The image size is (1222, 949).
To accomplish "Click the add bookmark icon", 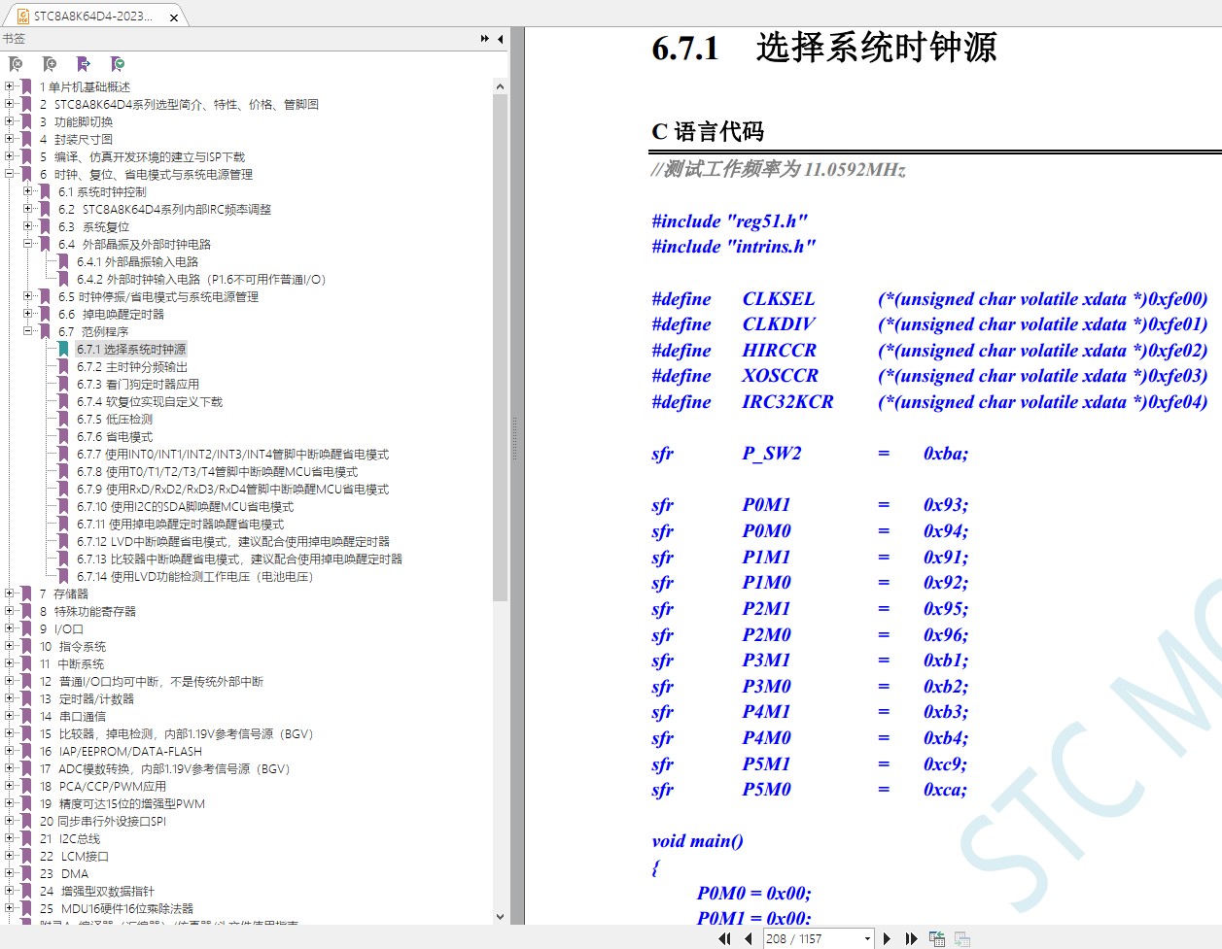I will [50, 64].
